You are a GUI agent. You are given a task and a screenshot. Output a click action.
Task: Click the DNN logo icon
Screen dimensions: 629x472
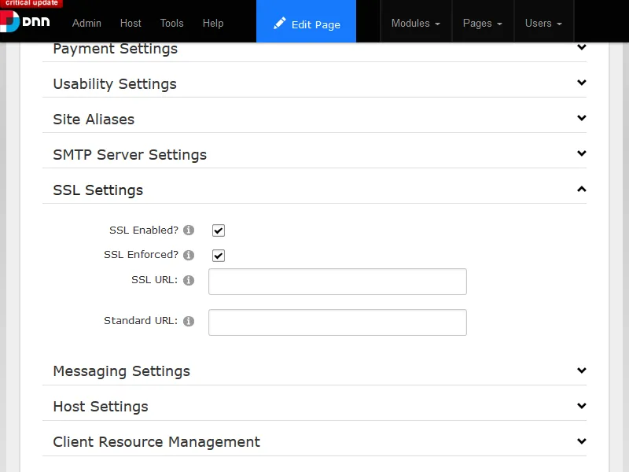coord(11,21)
